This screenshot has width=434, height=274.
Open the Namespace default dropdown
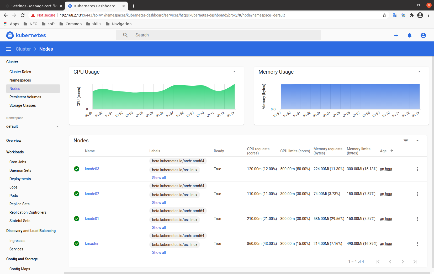click(x=33, y=126)
